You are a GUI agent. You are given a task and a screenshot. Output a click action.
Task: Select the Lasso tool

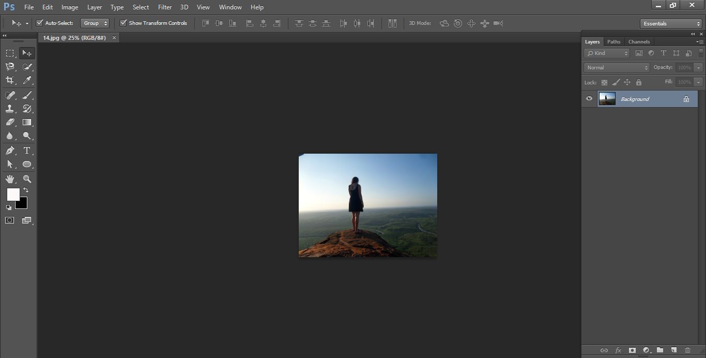click(9, 66)
